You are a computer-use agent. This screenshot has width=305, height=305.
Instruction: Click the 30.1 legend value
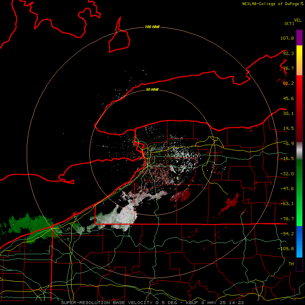click(x=288, y=114)
